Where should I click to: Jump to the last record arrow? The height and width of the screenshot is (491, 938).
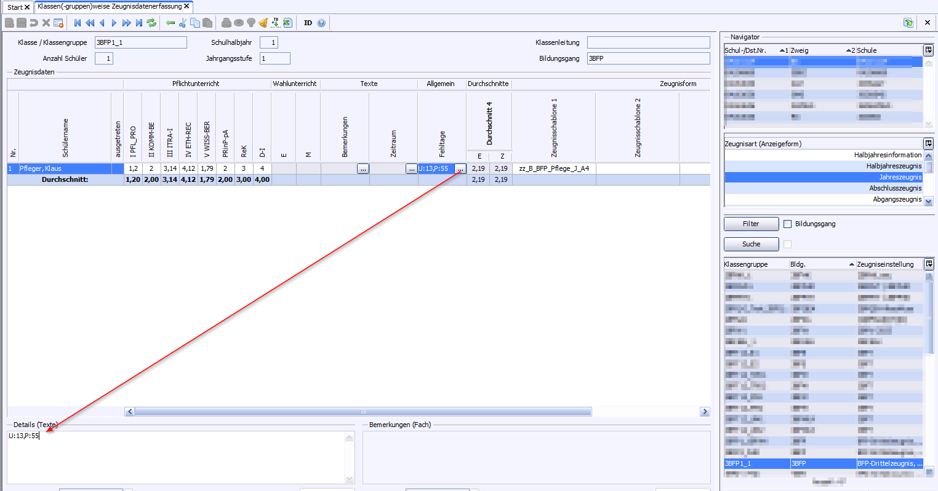coord(139,23)
